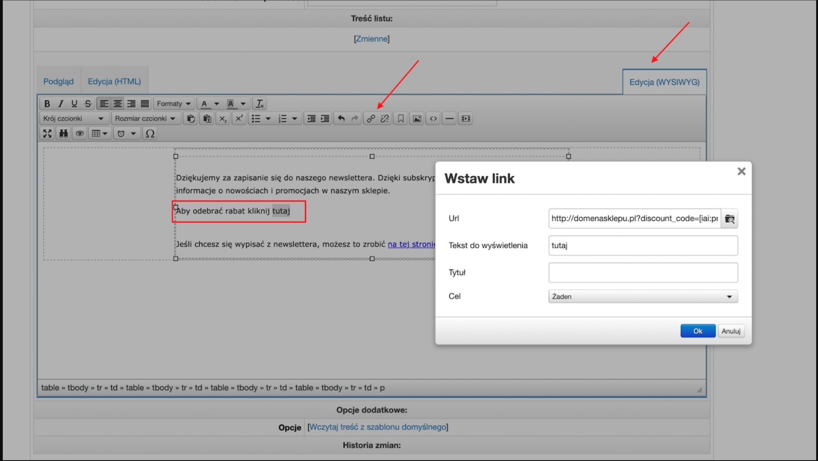Open the Formaty dropdown
818x461 pixels.
tap(173, 104)
